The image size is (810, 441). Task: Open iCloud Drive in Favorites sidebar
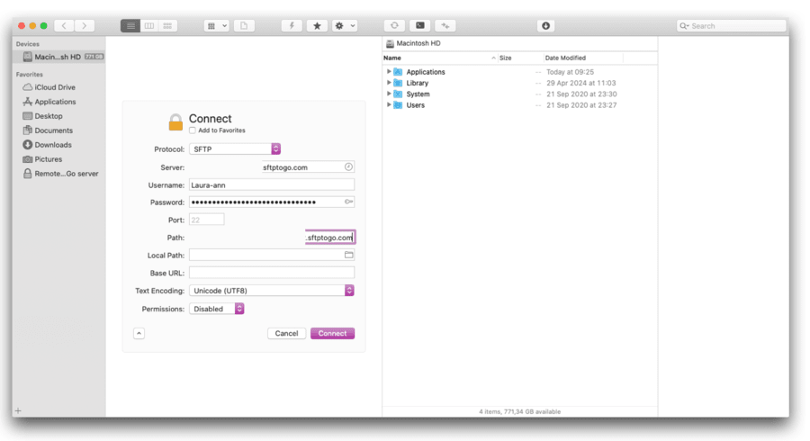pyautogui.click(x=55, y=87)
